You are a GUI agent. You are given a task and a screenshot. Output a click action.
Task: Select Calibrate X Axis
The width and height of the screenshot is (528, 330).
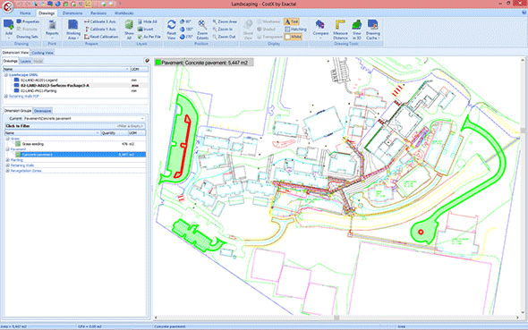100,21
